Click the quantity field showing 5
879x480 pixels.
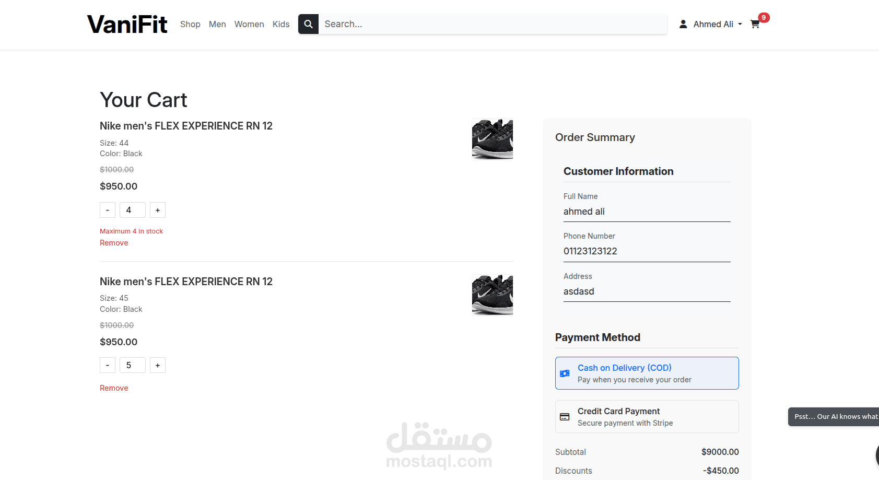[x=133, y=365]
